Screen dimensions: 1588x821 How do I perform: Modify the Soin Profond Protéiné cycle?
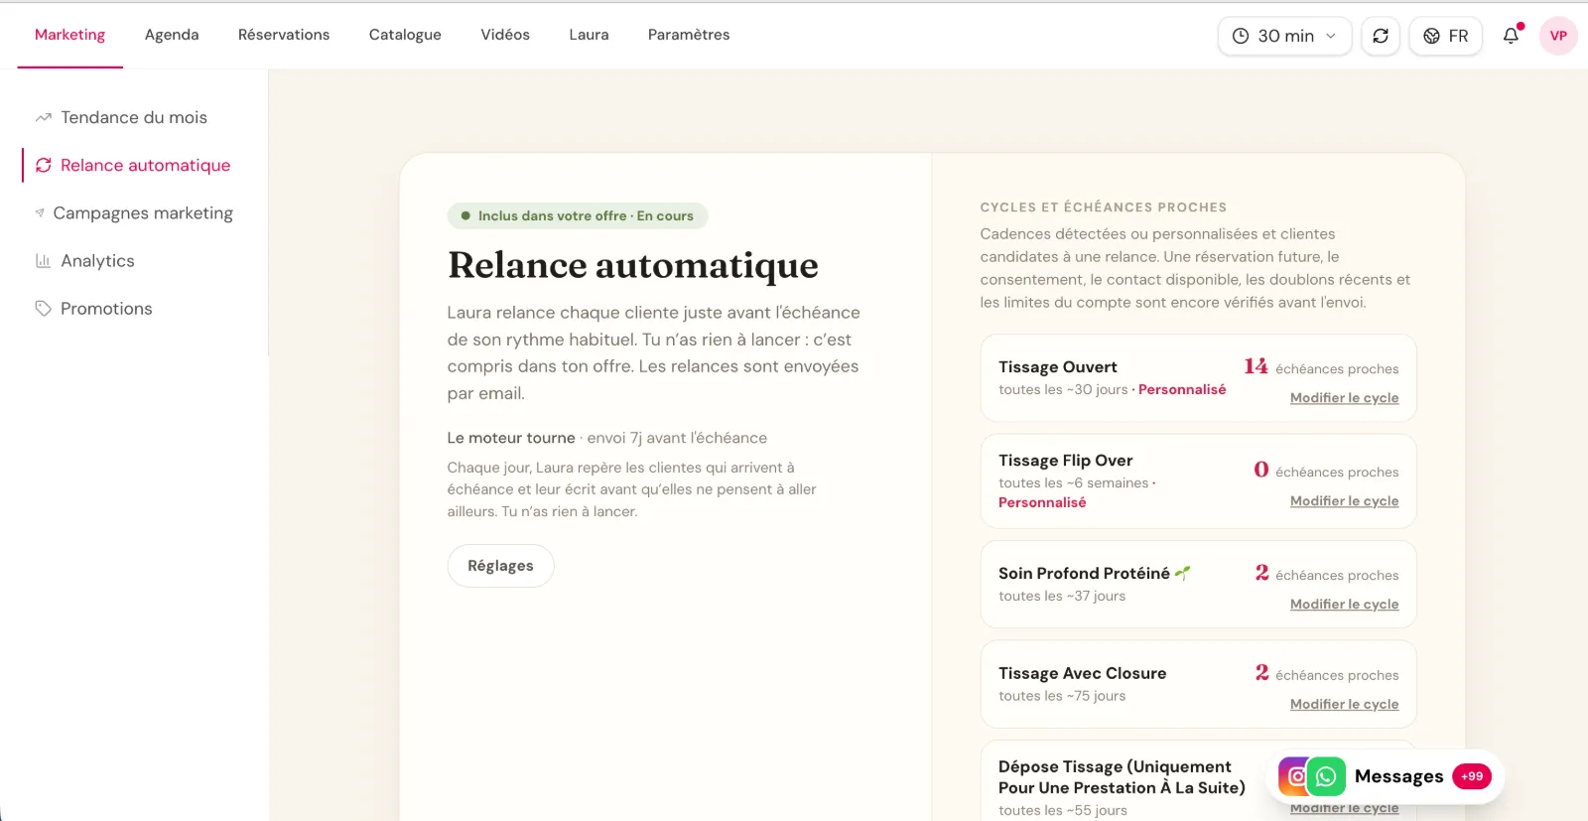[x=1344, y=605]
